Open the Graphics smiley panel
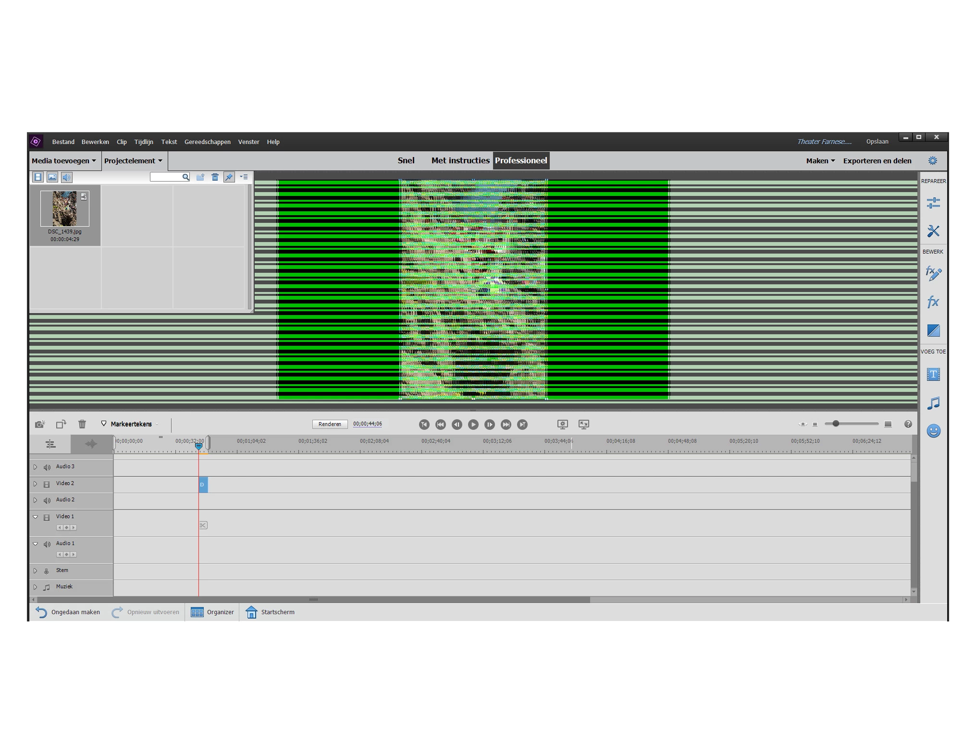 pos(933,431)
